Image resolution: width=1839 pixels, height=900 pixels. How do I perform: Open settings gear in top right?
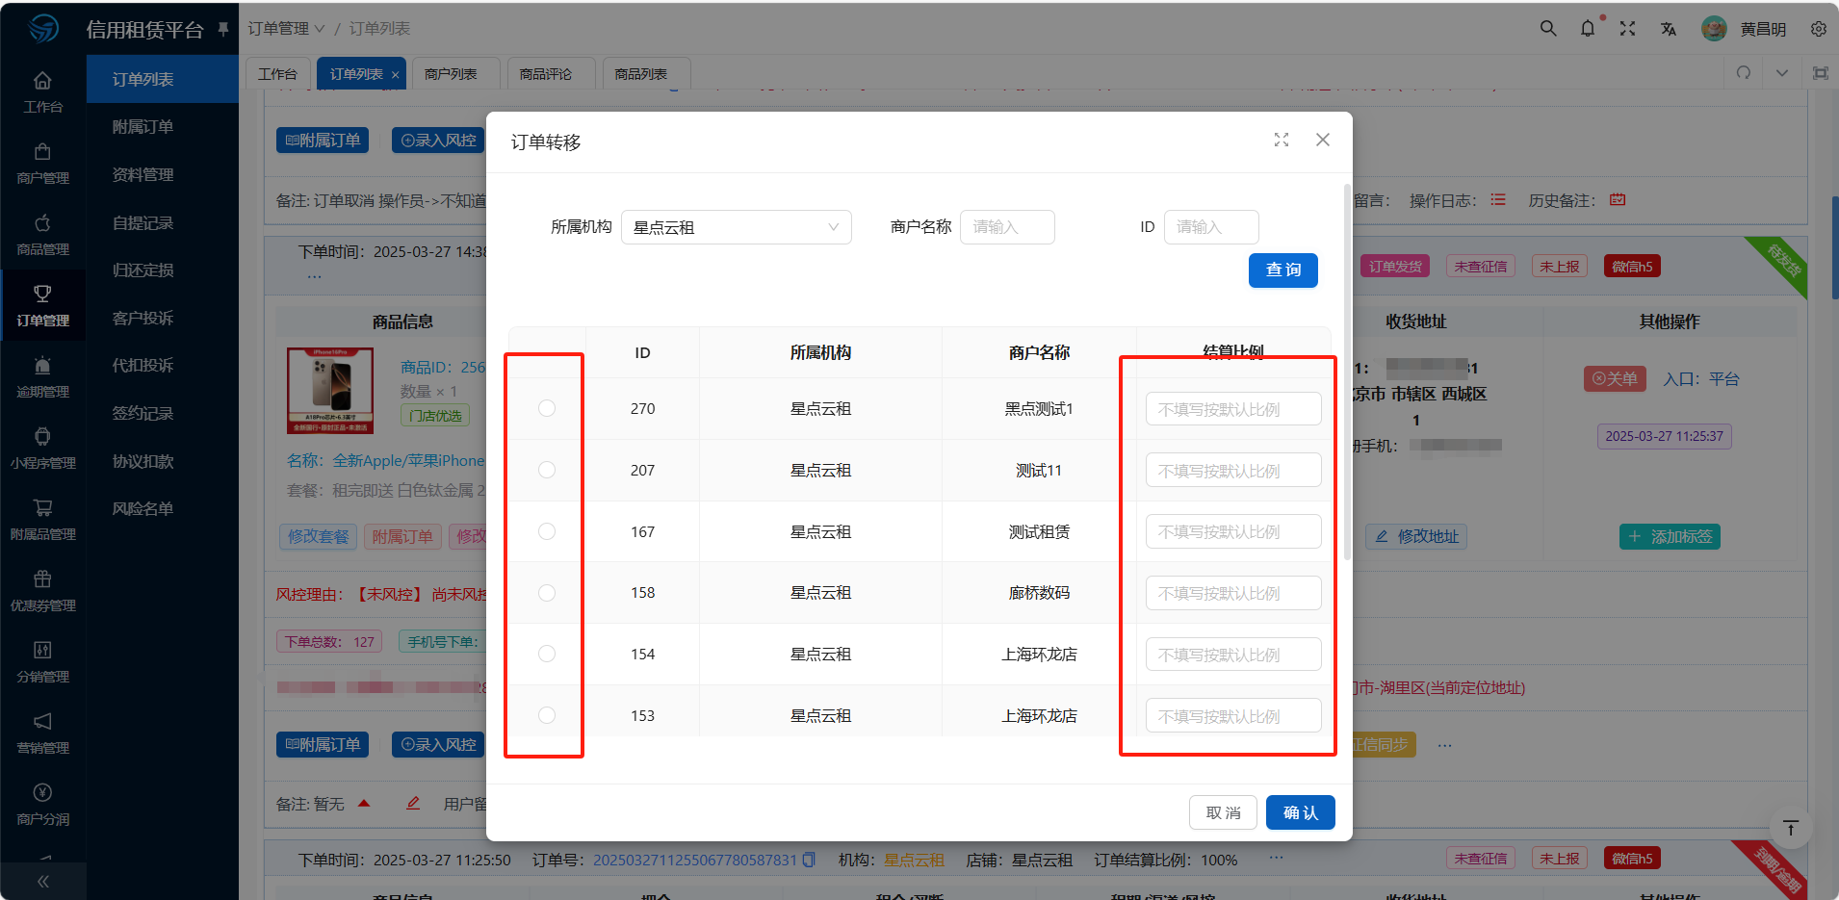pos(1818,29)
